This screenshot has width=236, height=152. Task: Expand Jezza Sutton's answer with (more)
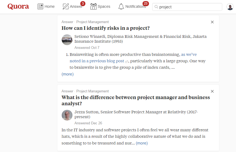click(142, 143)
